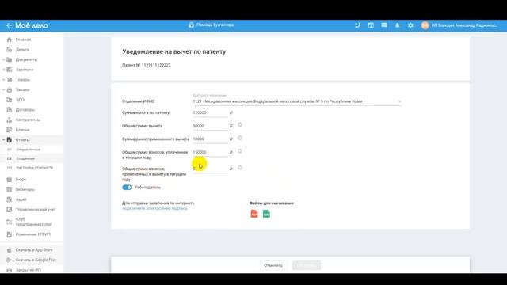Click the back arrow next to Моё дело
507x285 pixels.
click(x=9, y=25)
